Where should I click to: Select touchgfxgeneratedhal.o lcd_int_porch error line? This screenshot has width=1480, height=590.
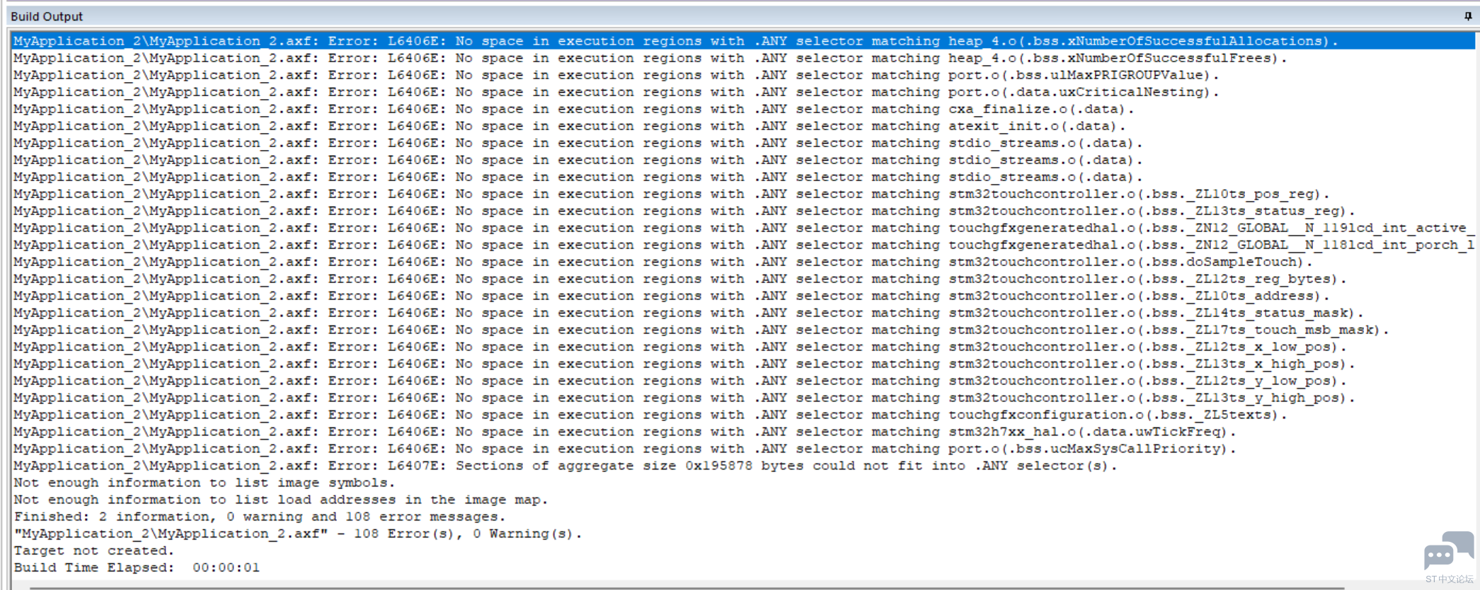tap(743, 245)
